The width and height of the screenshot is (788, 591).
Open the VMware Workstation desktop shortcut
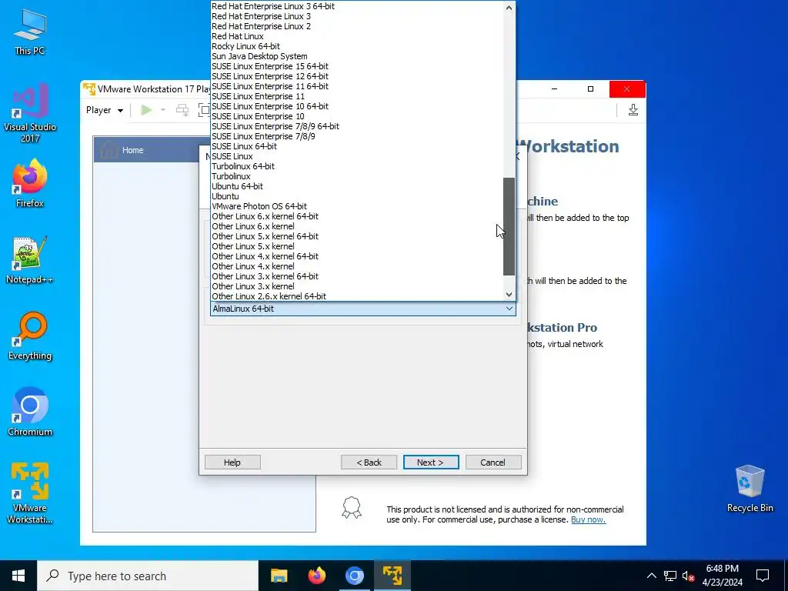point(30,493)
